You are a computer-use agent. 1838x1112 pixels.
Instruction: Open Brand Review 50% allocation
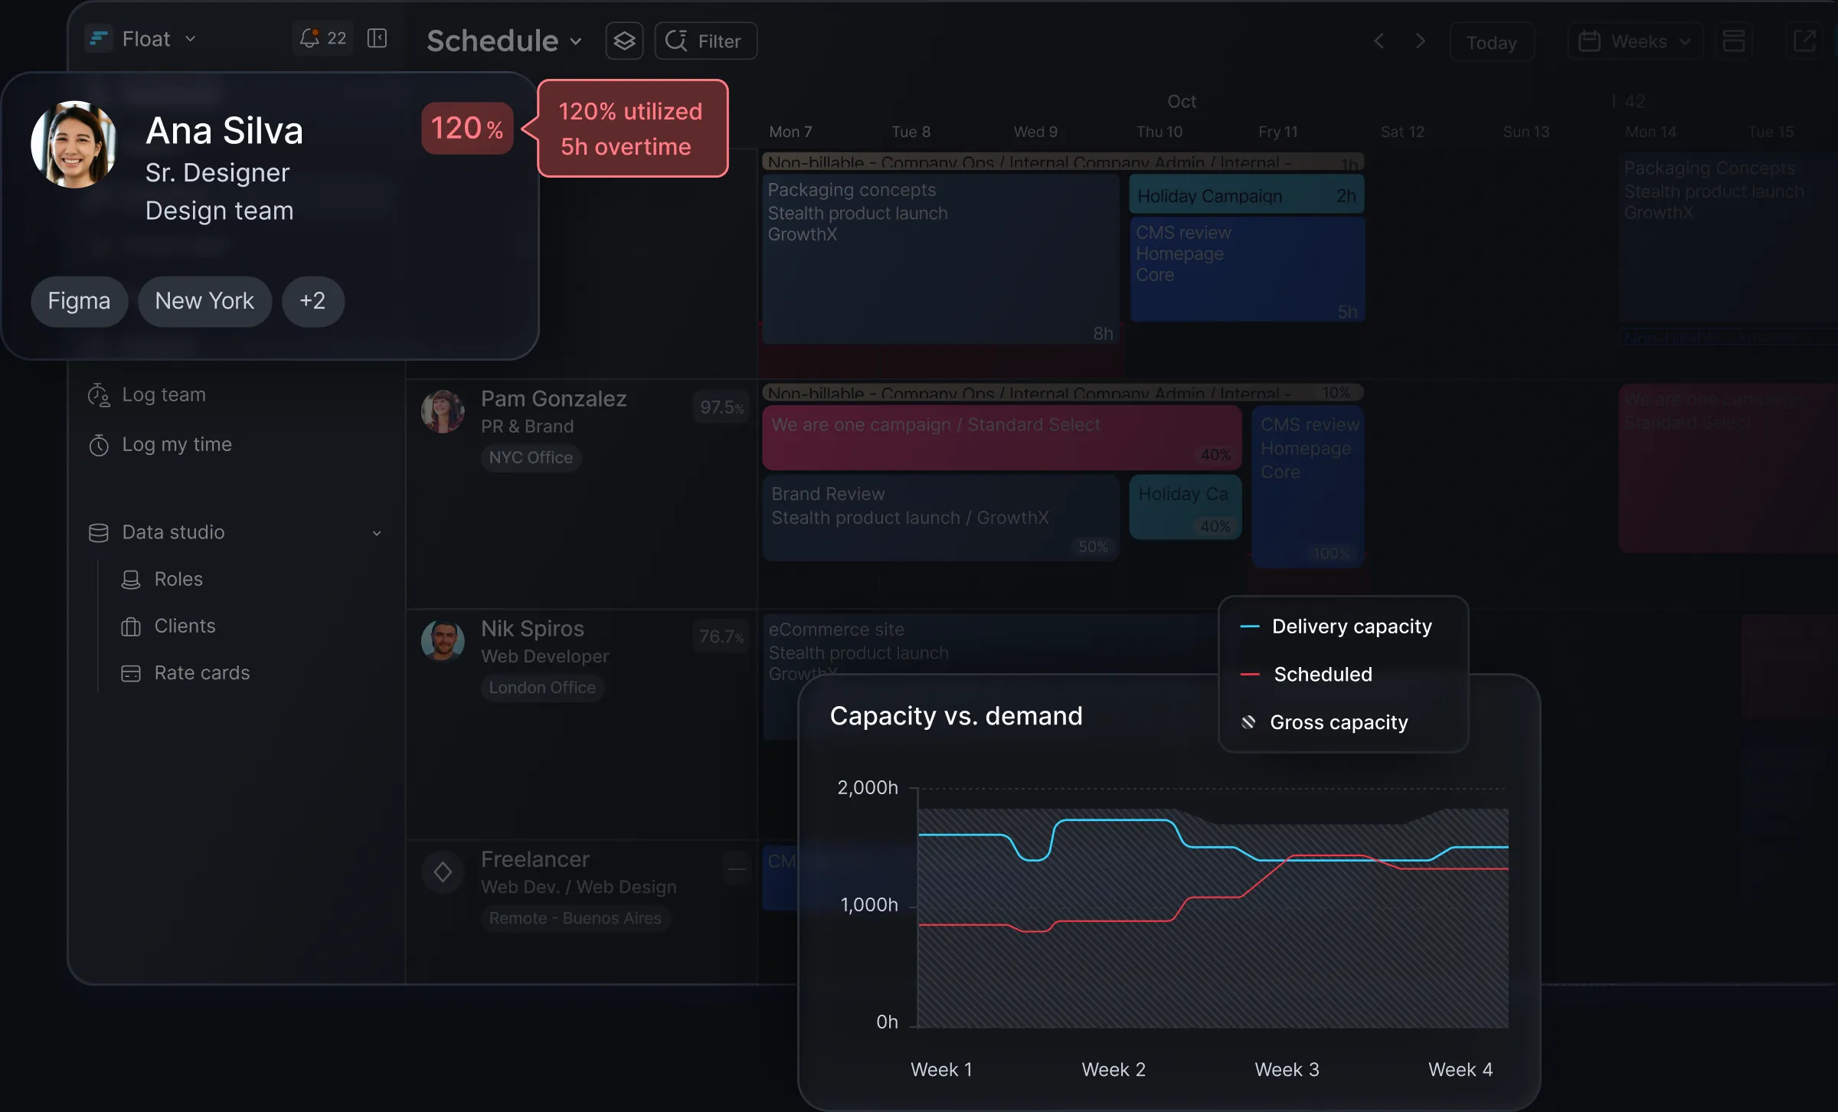[x=940, y=518]
